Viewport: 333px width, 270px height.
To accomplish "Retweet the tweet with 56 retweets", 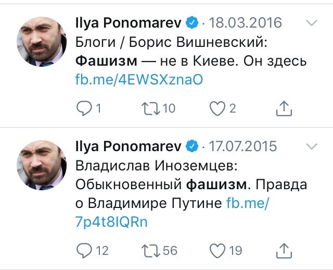I will click(151, 250).
